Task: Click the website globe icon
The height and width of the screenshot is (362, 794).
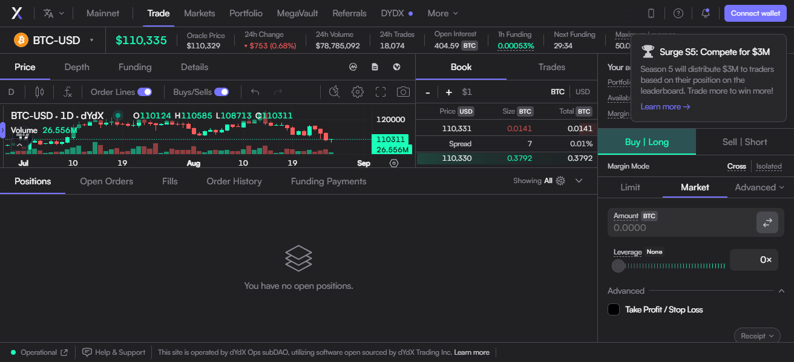Action: coord(397,67)
